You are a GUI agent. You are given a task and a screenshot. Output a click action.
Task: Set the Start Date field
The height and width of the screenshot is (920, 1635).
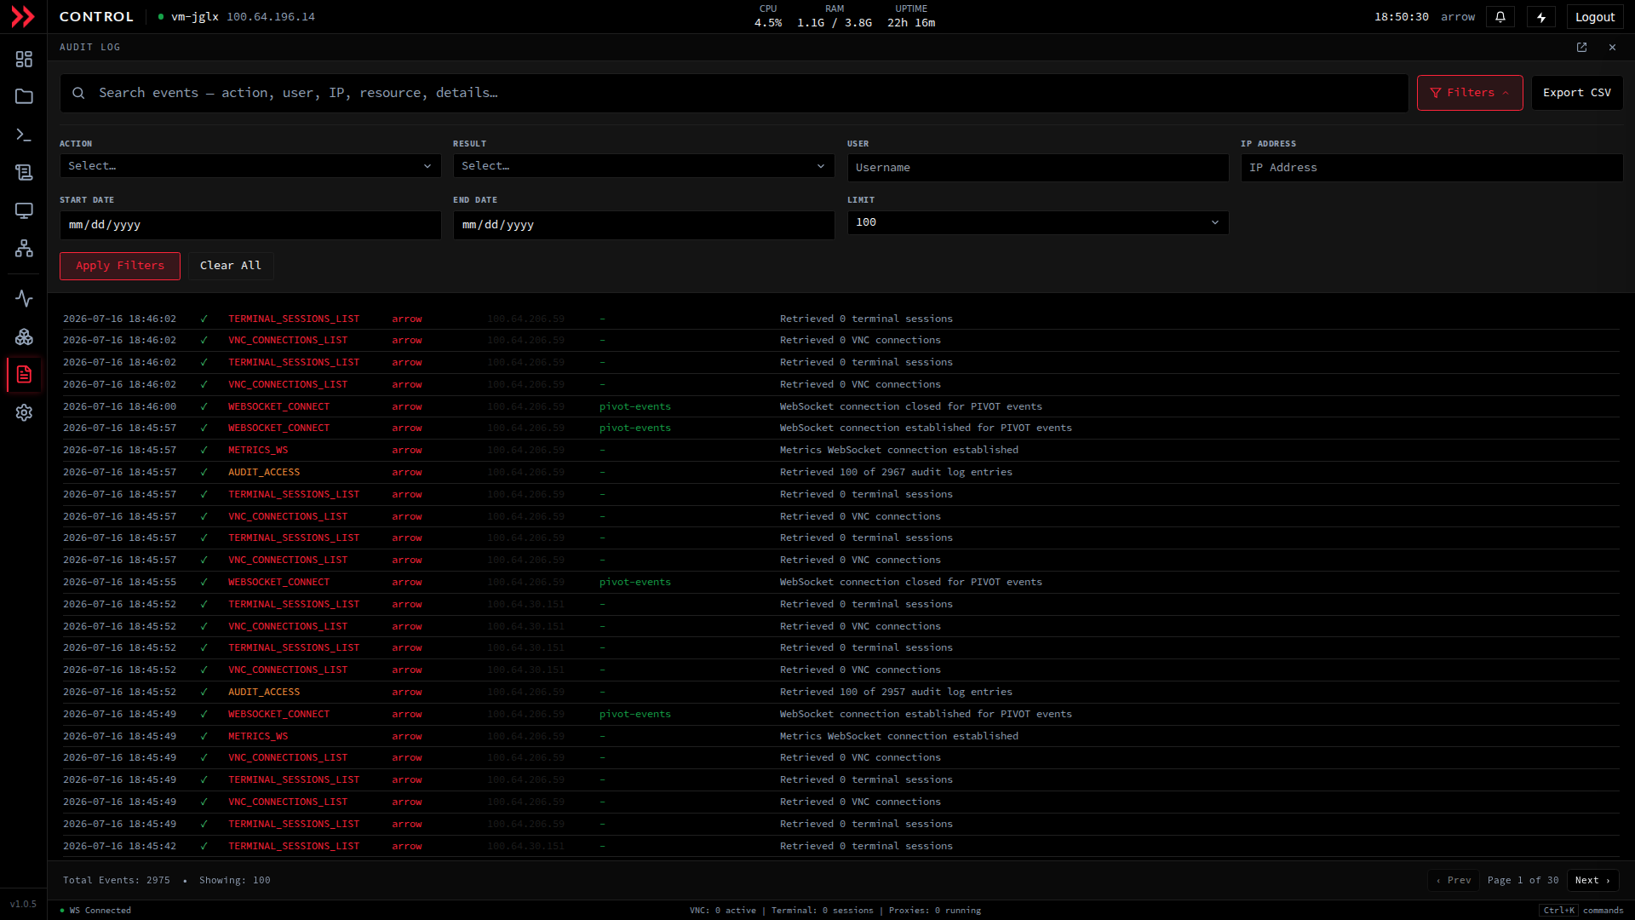click(x=250, y=225)
